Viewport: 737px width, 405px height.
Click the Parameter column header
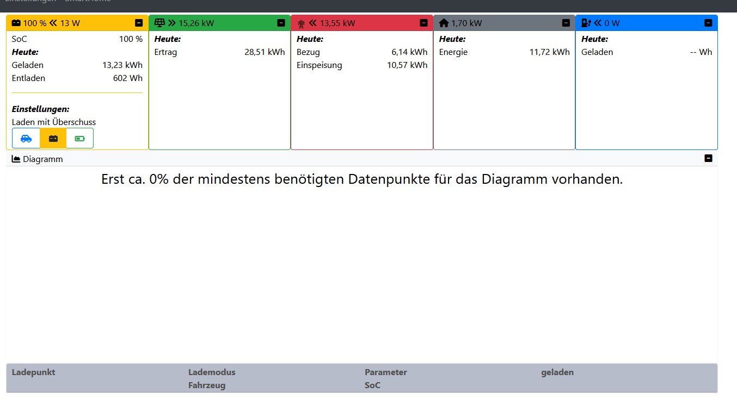[386, 372]
